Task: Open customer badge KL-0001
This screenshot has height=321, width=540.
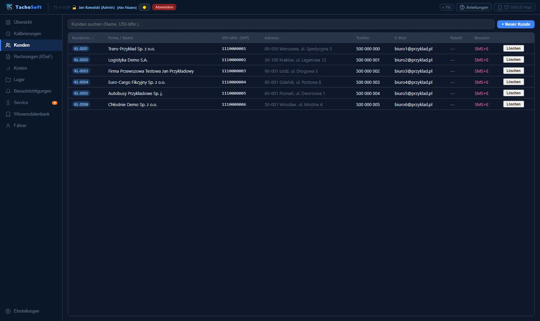Action: [x=81, y=49]
